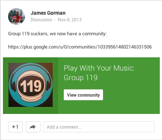Click the "Group 119" line of community title
162x140 pixels.
pyautogui.click(x=81, y=78)
